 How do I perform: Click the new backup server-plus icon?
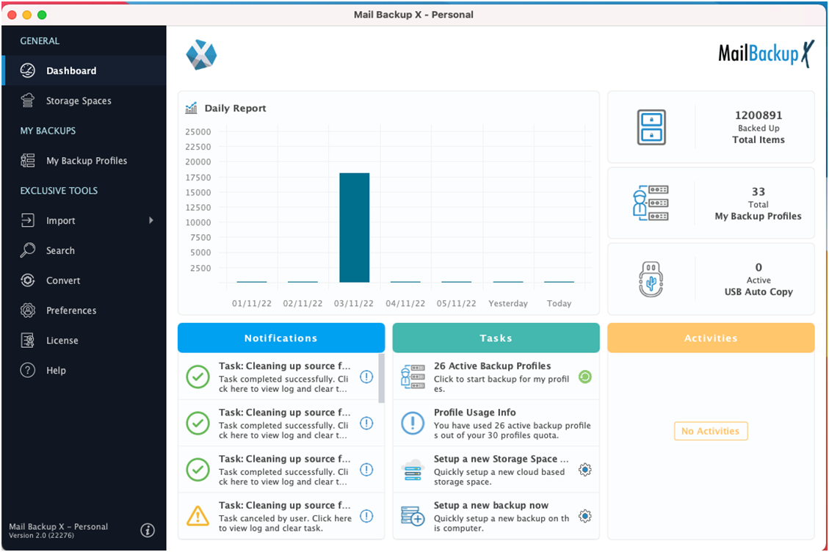pos(413,517)
